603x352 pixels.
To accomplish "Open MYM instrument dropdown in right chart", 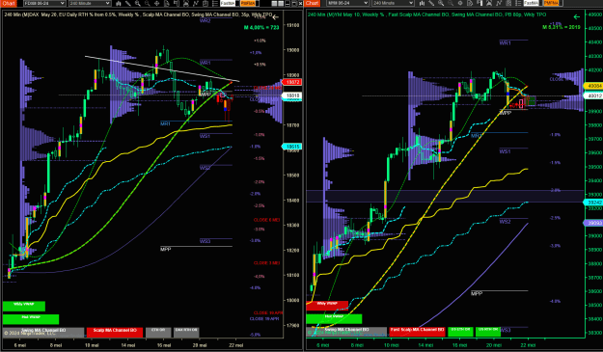I will pos(348,3).
